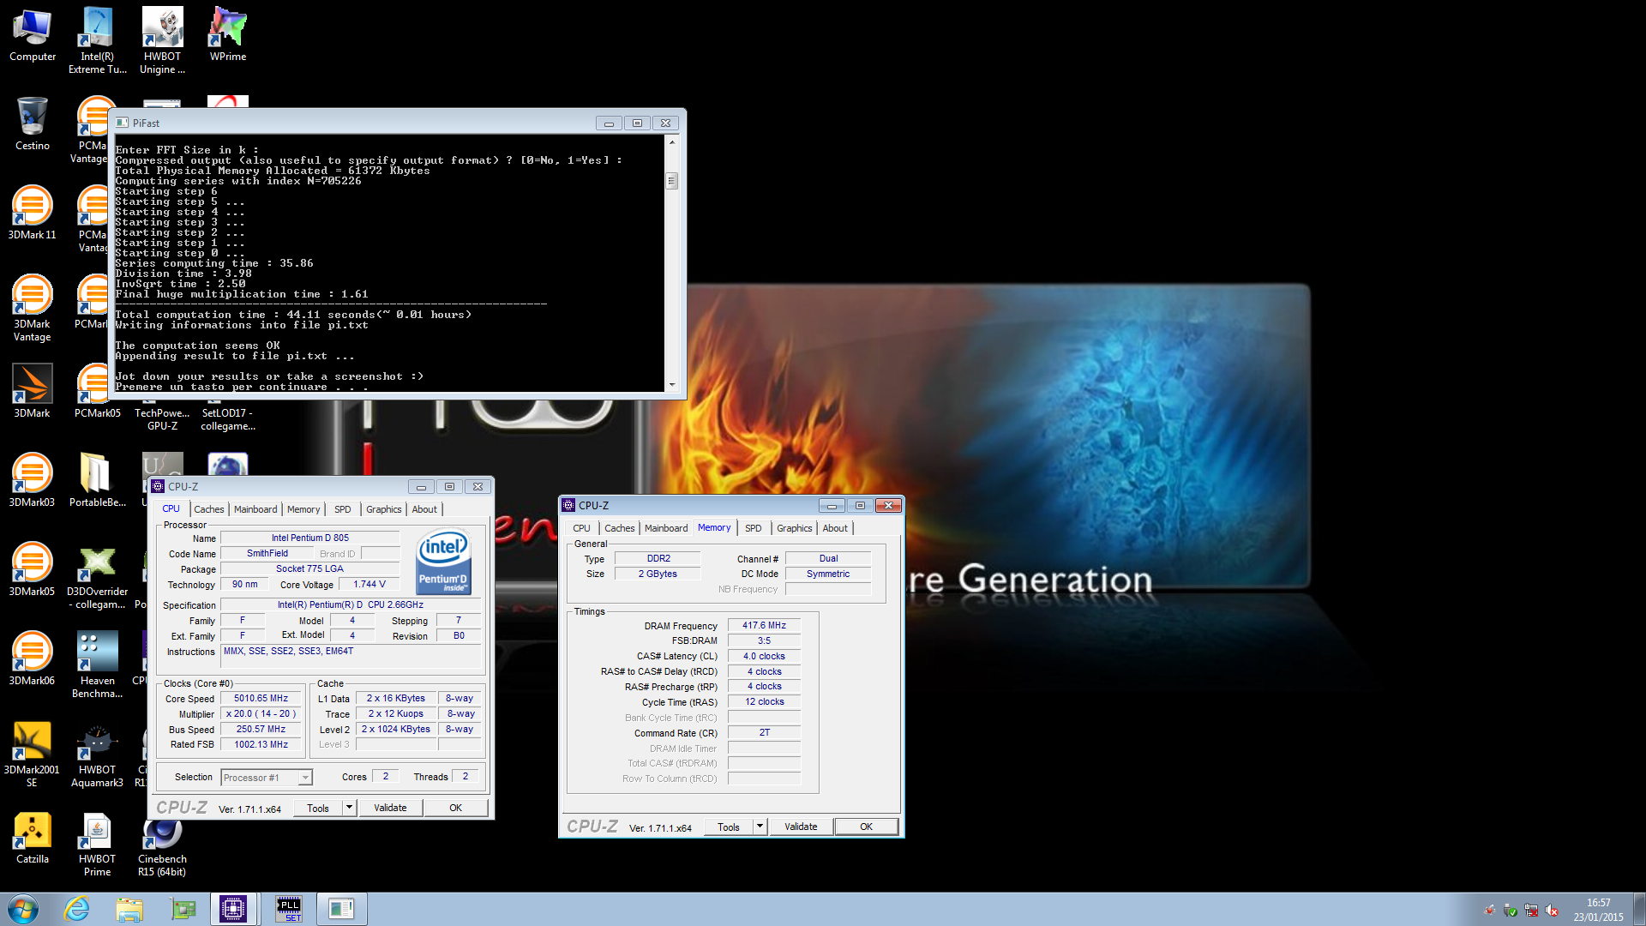Image resolution: width=1646 pixels, height=926 pixels.
Task: Launch 3DMark03 shortcut
Action: click(x=33, y=481)
